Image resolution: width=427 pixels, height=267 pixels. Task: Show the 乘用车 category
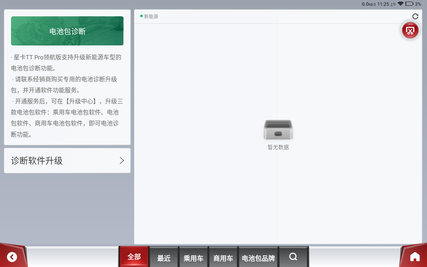click(193, 258)
